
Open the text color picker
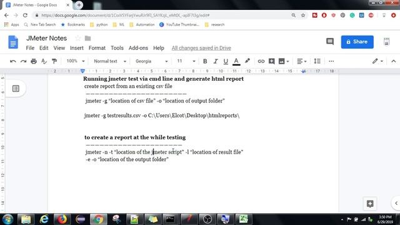pos(236,61)
